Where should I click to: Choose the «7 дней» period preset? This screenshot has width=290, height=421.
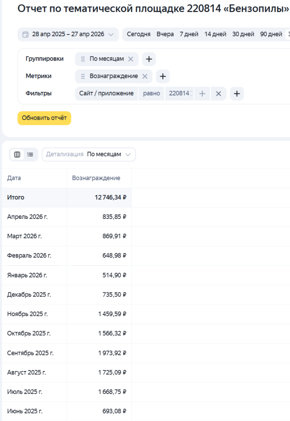(x=189, y=34)
